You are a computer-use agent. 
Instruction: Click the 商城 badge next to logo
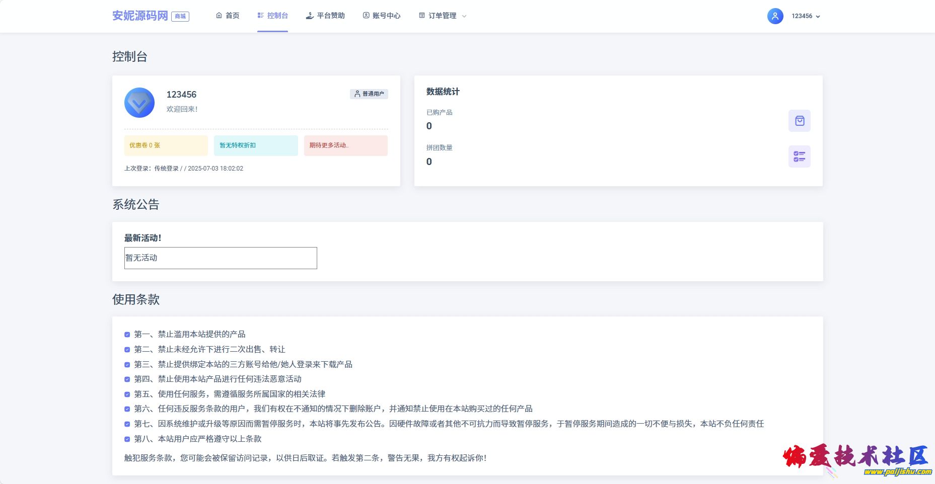coord(180,16)
